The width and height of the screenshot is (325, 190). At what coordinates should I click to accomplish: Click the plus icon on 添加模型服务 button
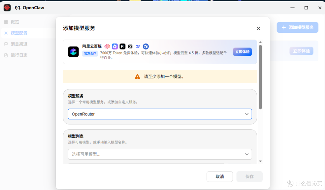click(284, 27)
